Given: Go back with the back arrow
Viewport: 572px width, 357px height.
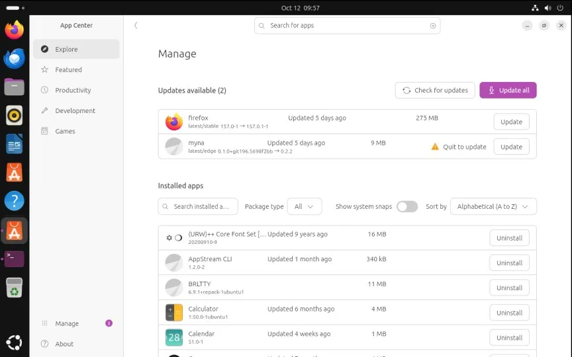Looking at the screenshot, I should pyautogui.click(x=136, y=25).
